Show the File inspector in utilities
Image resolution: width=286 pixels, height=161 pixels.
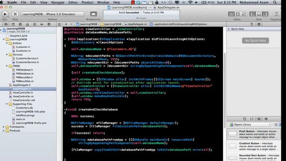252,24
